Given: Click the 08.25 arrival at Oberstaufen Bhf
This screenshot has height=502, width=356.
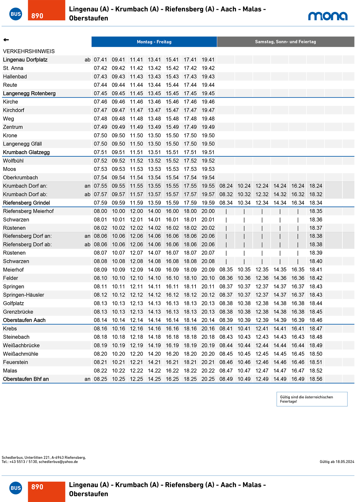Looking at the screenshot, I should point(100,379).
